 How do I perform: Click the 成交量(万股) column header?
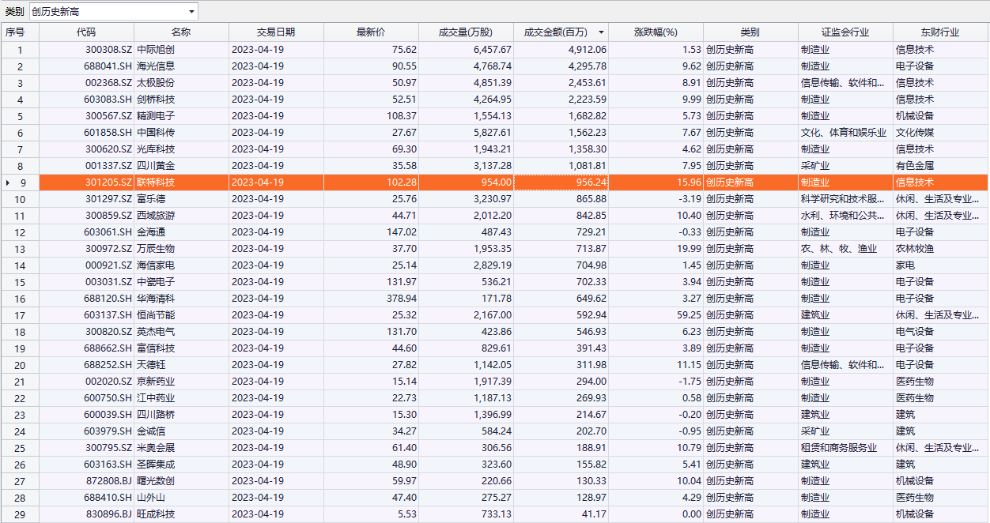pos(466,32)
